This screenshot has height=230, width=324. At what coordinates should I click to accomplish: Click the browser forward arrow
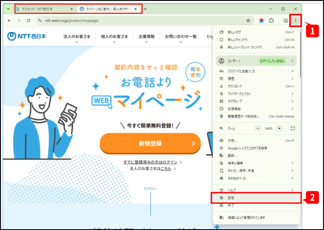pos(19,21)
